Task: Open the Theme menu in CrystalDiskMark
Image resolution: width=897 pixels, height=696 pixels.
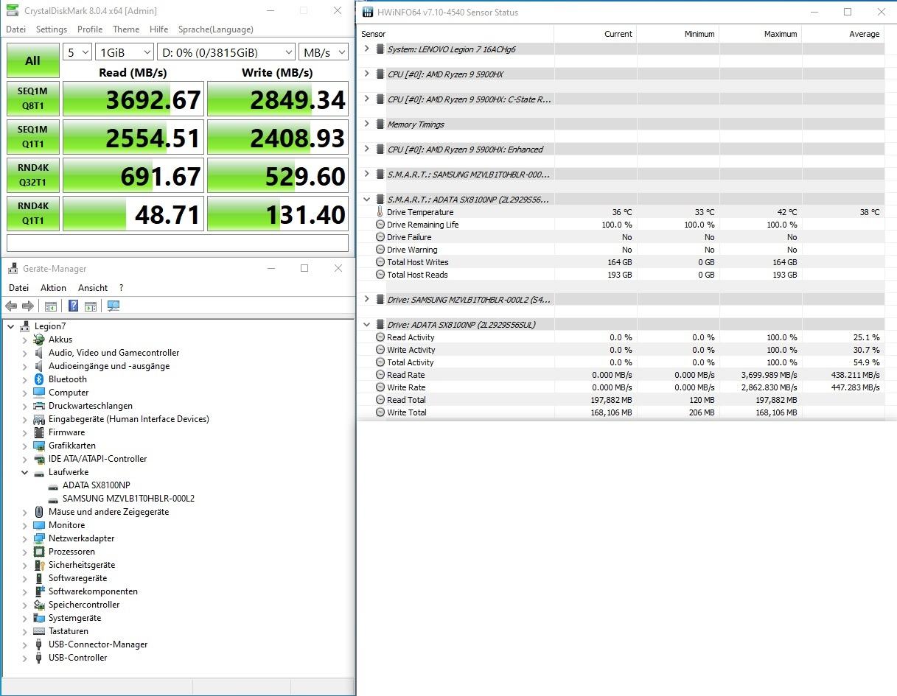Action: click(126, 29)
